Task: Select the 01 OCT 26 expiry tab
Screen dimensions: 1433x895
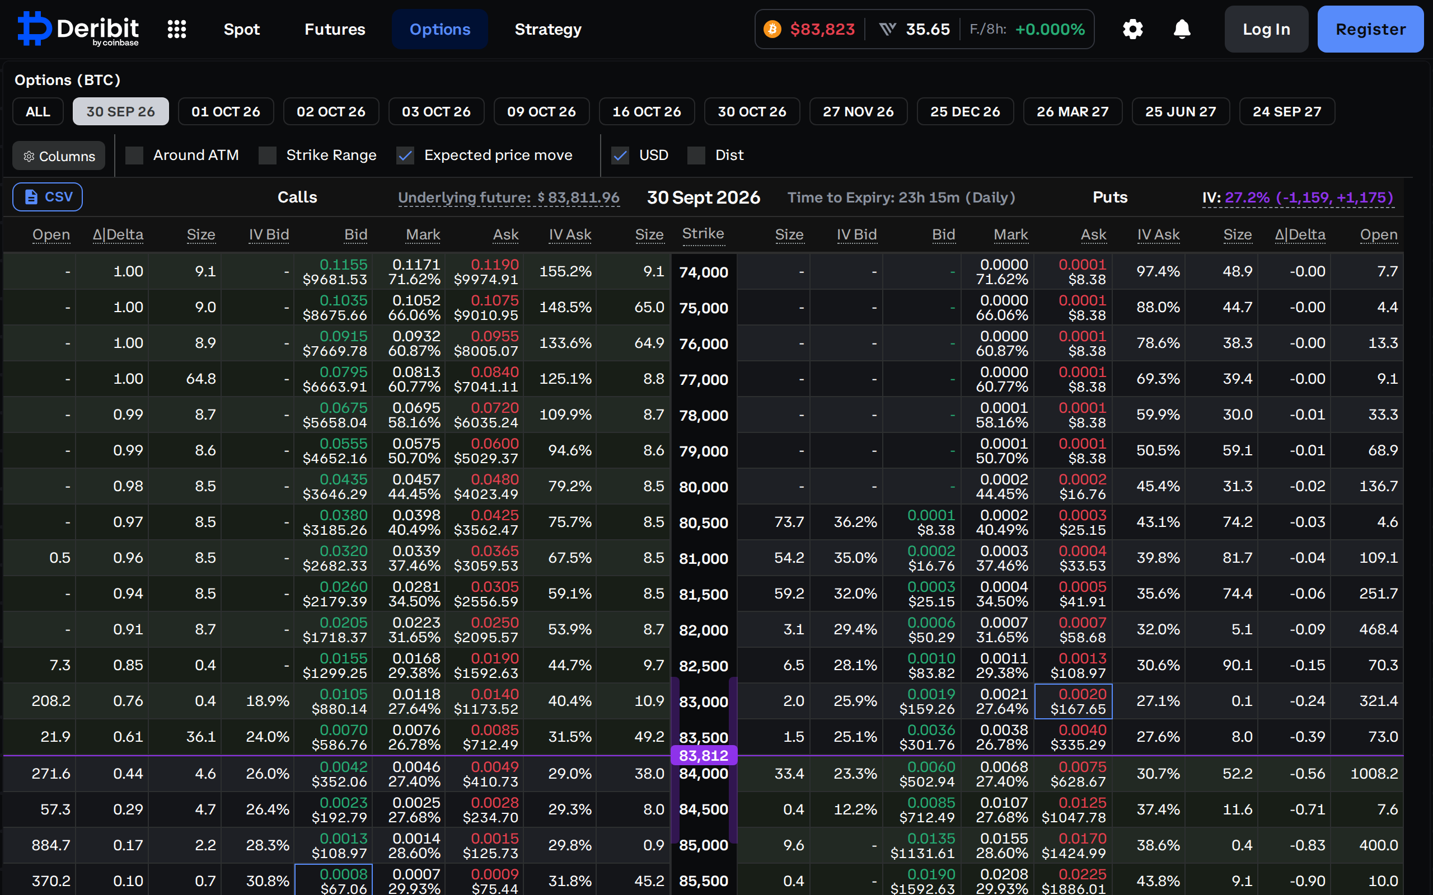Action: (x=226, y=111)
